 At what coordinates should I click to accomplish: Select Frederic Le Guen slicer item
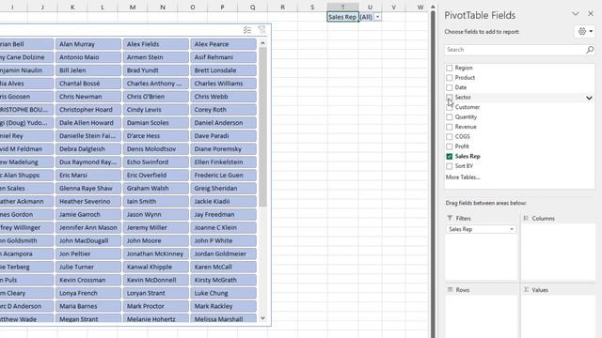pos(223,176)
